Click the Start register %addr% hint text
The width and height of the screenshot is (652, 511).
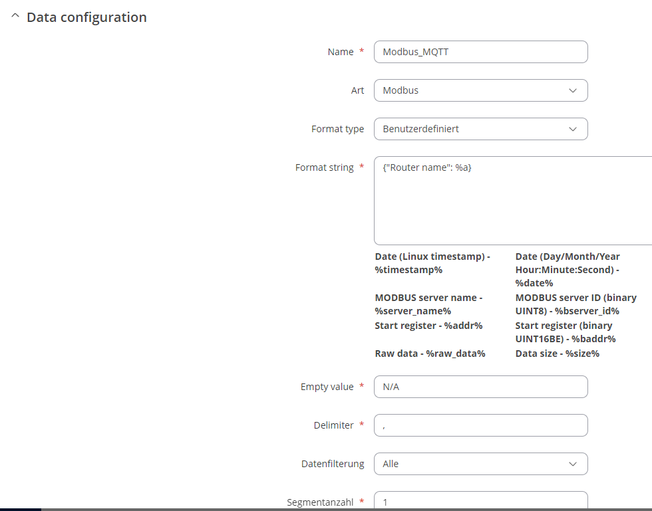tap(428, 326)
